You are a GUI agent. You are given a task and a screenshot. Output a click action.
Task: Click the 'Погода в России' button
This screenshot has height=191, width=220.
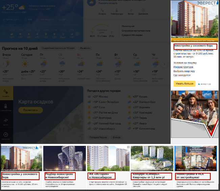point(97,138)
